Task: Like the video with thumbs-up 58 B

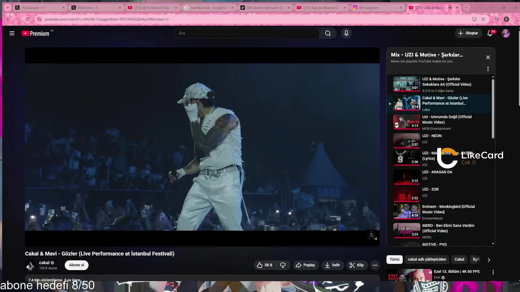Action: 264,265
